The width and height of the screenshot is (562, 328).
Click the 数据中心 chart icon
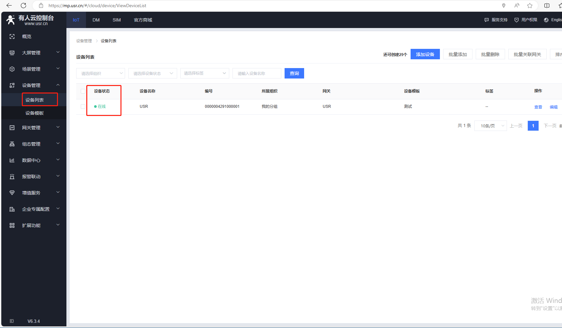click(x=12, y=160)
